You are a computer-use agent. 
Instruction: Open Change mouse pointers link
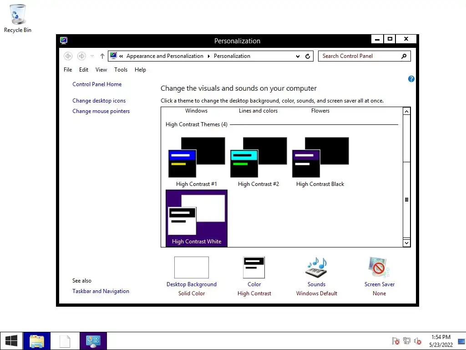101,111
